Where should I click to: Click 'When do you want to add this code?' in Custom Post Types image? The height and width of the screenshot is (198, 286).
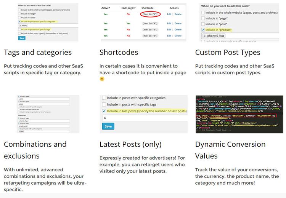(x=225, y=6)
